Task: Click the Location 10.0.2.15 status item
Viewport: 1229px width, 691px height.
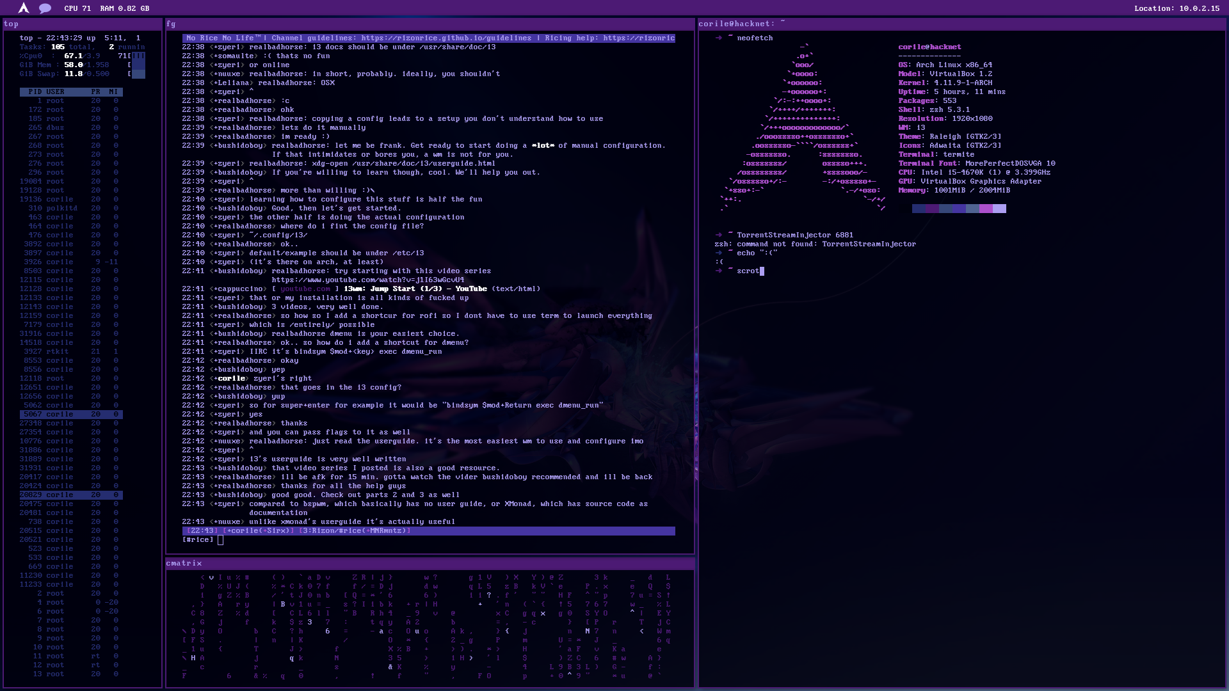Action: point(1177,8)
